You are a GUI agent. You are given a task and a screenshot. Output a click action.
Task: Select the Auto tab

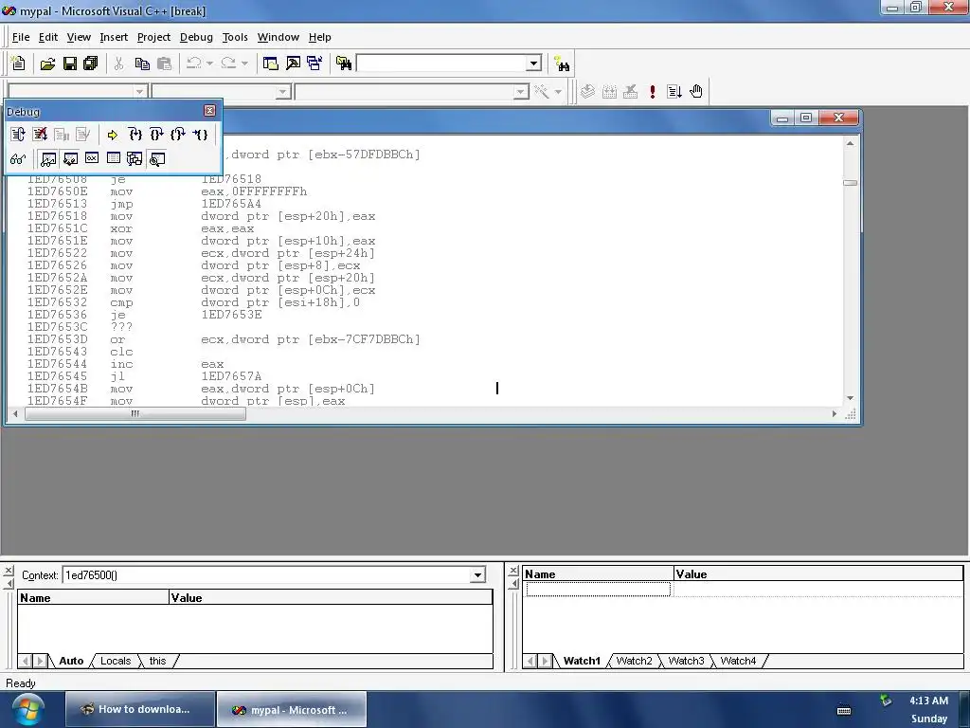(x=71, y=661)
